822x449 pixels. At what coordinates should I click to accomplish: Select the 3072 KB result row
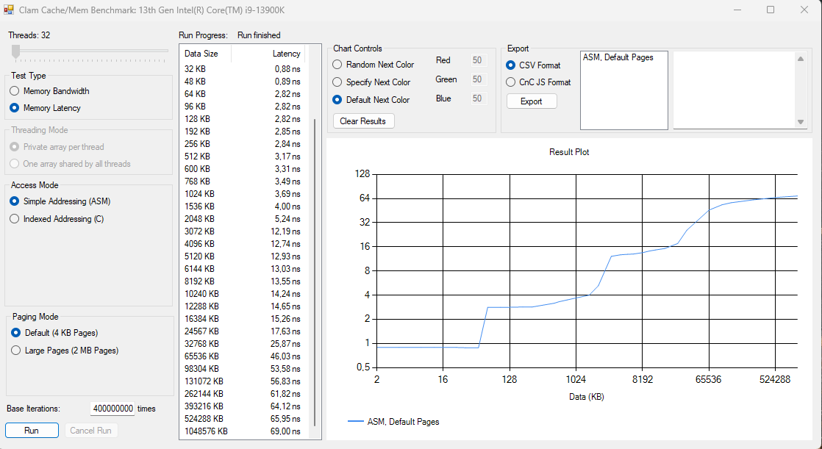pos(243,231)
